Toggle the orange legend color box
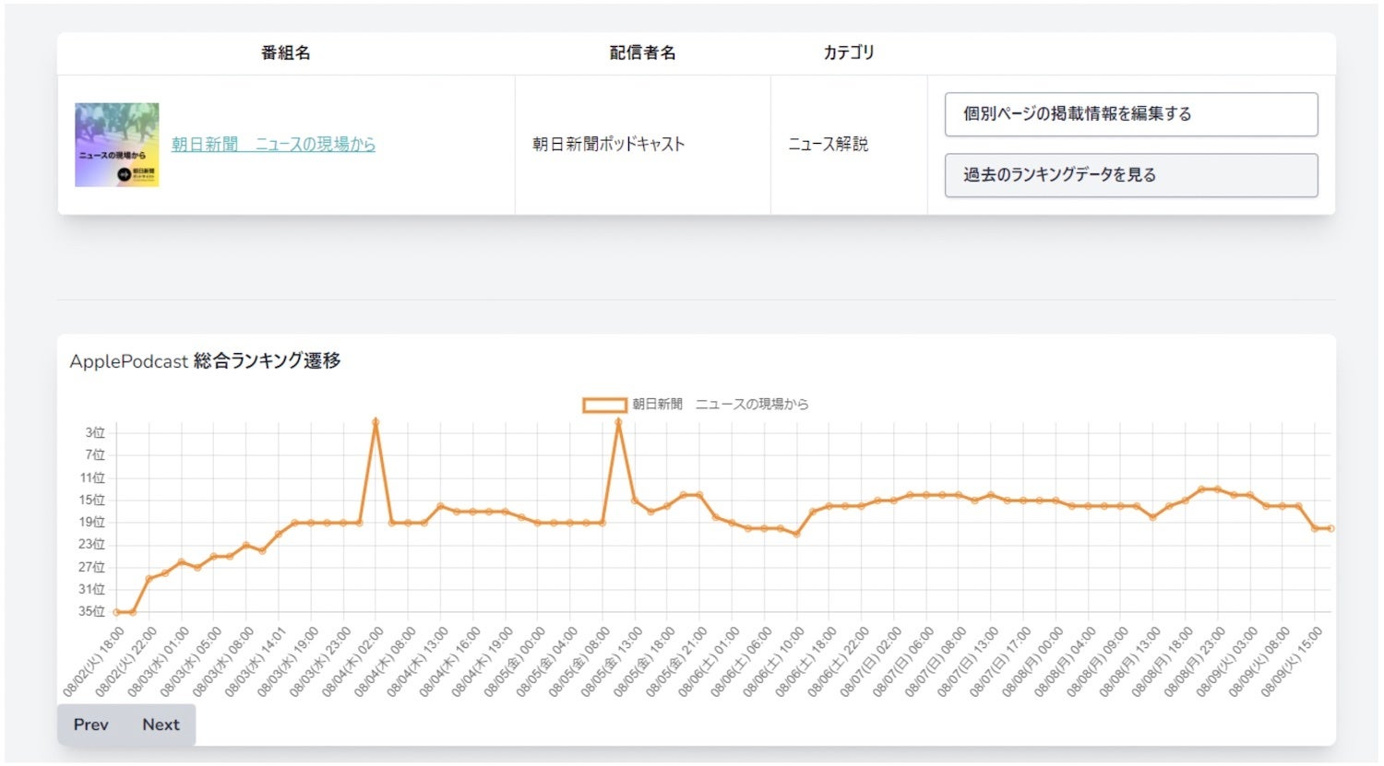The image size is (1384, 766). (x=604, y=405)
